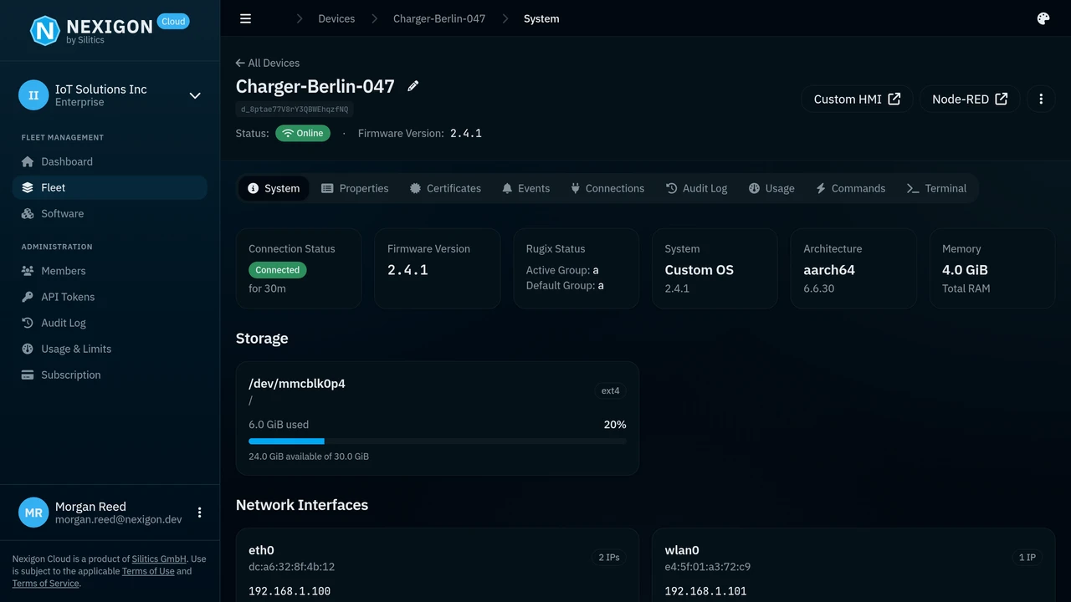Open the Terminal tab
Viewport: 1071px width, 602px height.
click(x=936, y=188)
